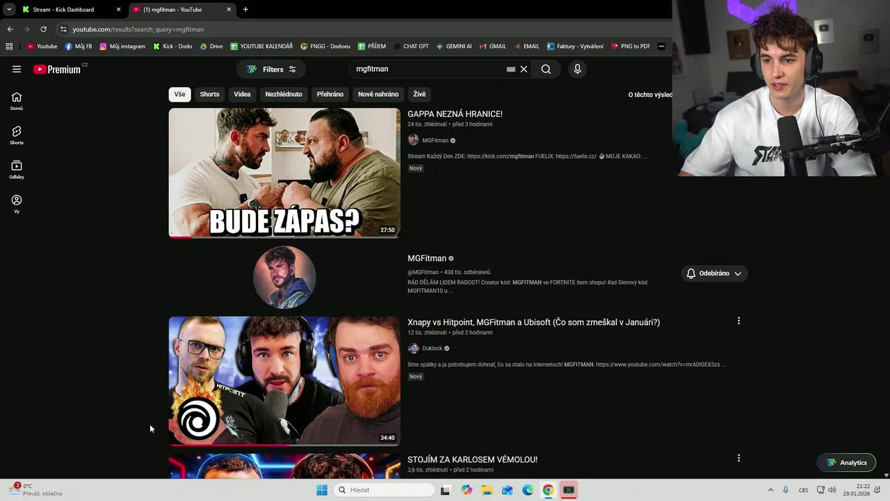Show hidden system tray icons chevron
890x501 pixels.
pyautogui.click(x=770, y=490)
